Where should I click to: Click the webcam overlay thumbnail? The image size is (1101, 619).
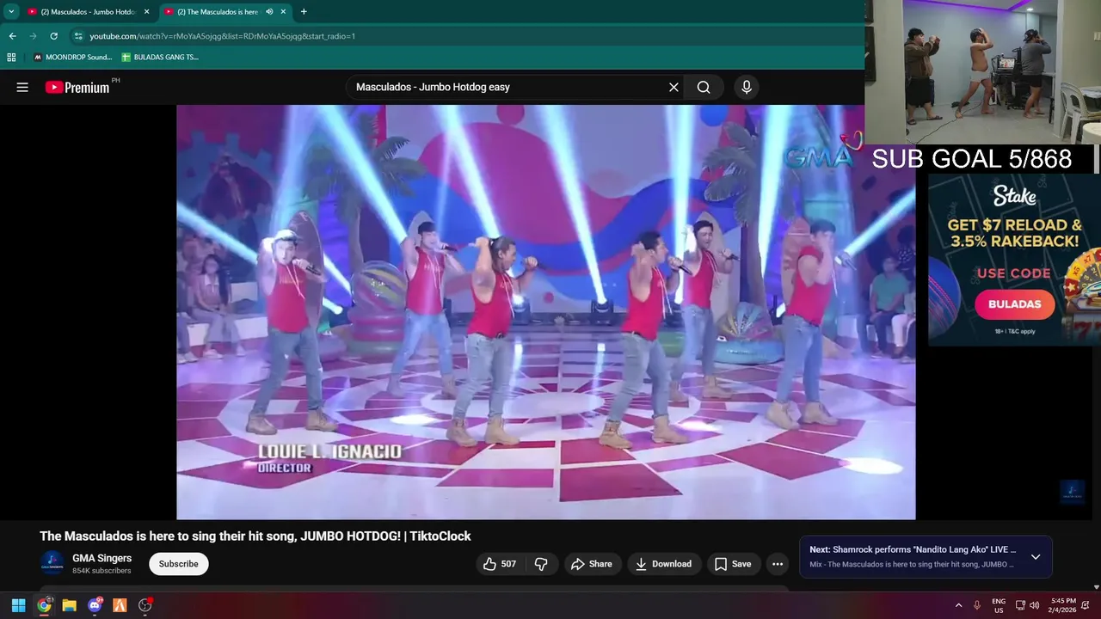[x=982, y=71]
